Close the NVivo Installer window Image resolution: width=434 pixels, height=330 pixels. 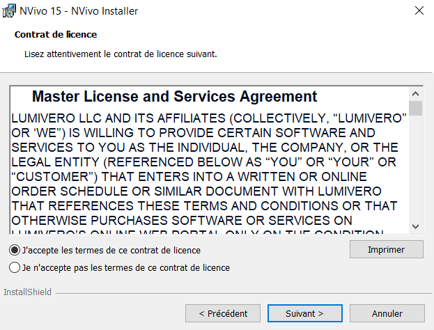[x=419, y=11]
